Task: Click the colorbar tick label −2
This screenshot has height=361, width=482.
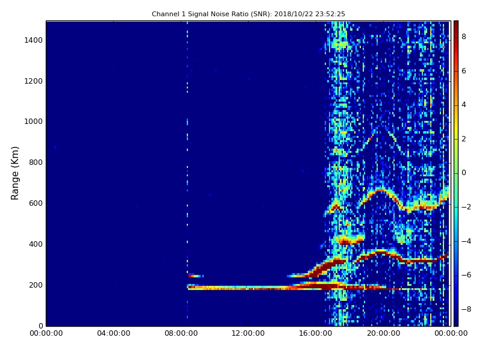Action: coord(466,207)
